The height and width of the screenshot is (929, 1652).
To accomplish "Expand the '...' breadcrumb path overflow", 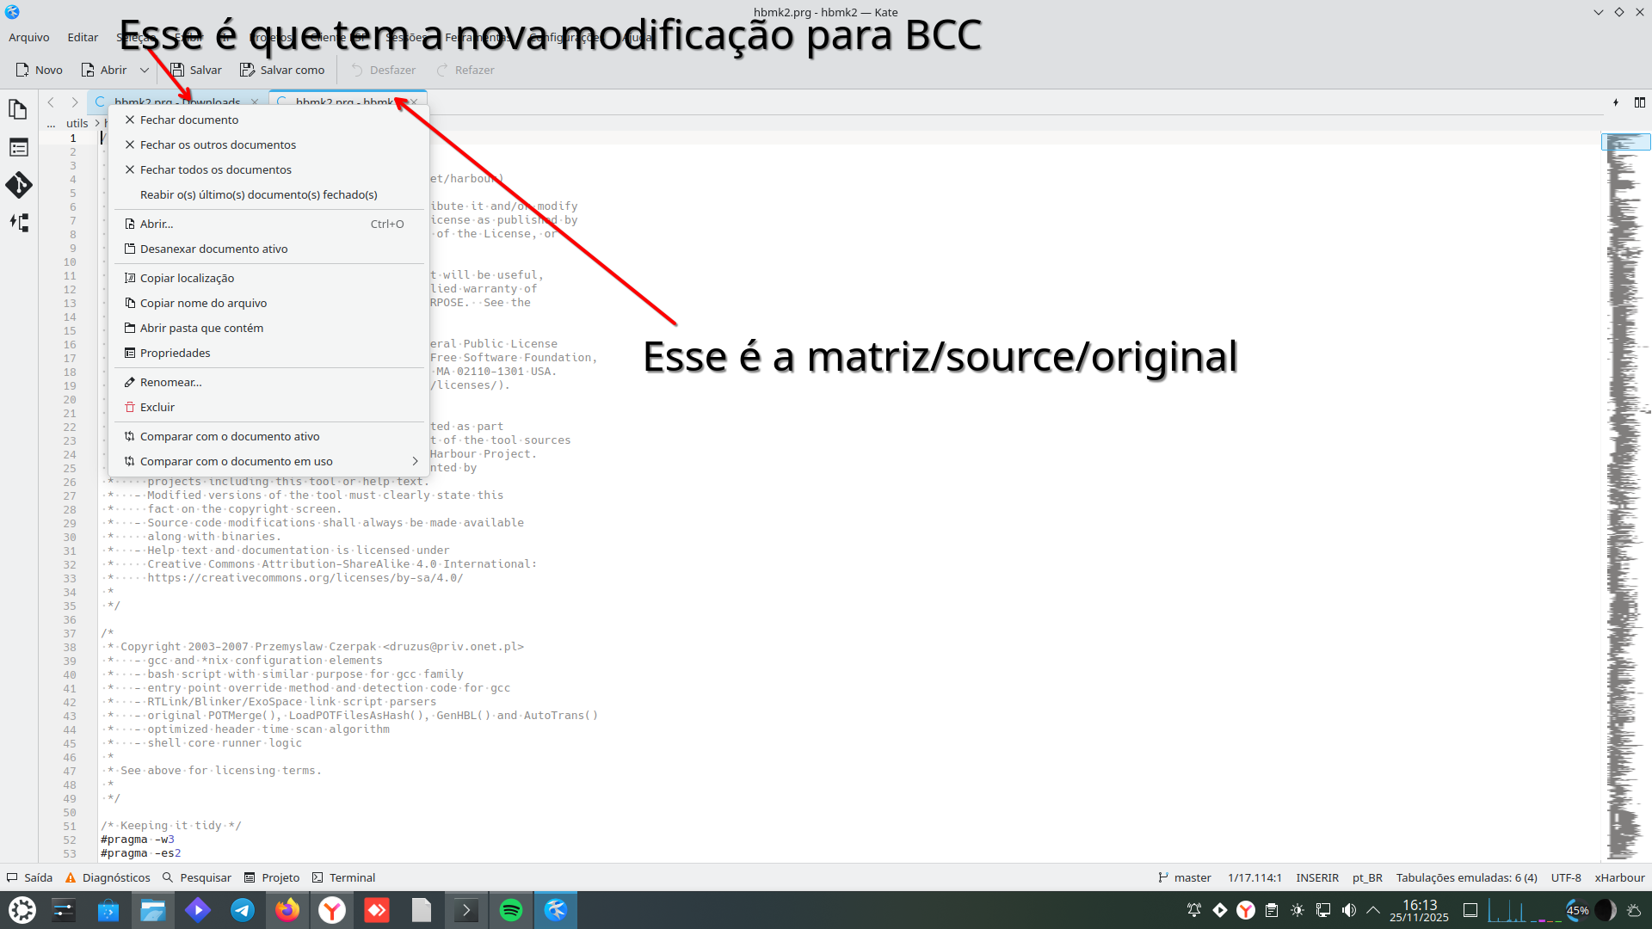I will tap(52, 123).
